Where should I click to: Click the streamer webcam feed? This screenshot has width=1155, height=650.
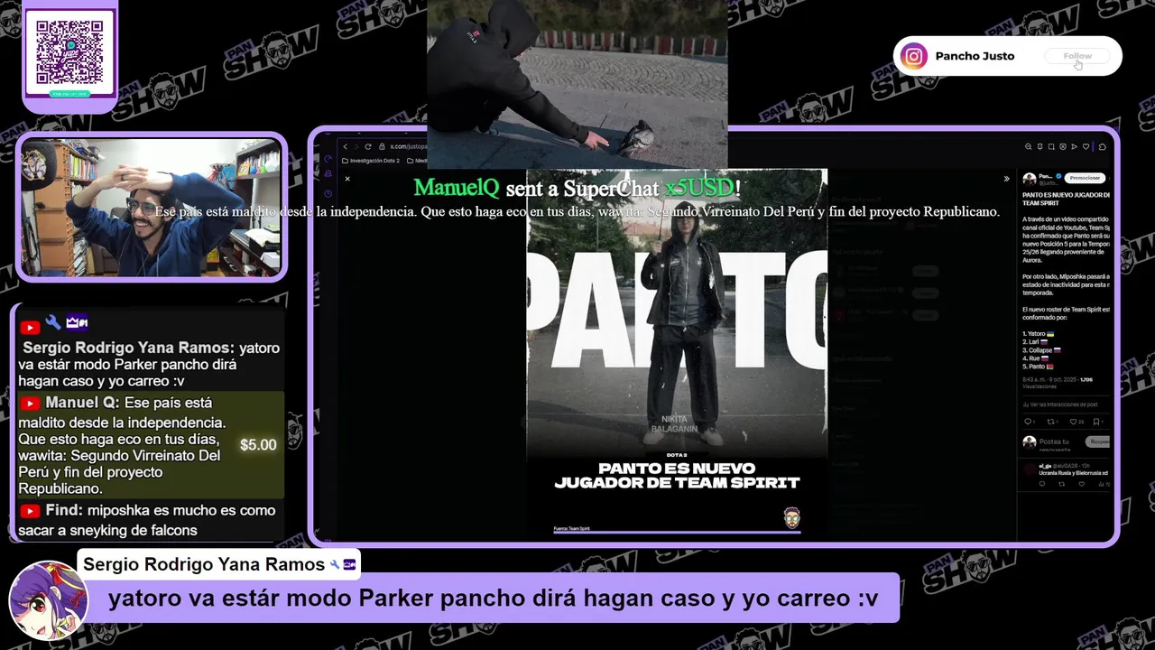click(x=151, y=208)
